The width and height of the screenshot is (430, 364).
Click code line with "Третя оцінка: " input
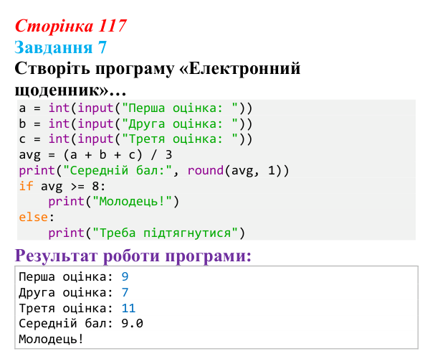click(x=135, y=139)
